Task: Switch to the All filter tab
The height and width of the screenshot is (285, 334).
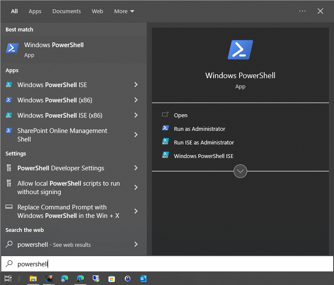Action: pos(14,11)
